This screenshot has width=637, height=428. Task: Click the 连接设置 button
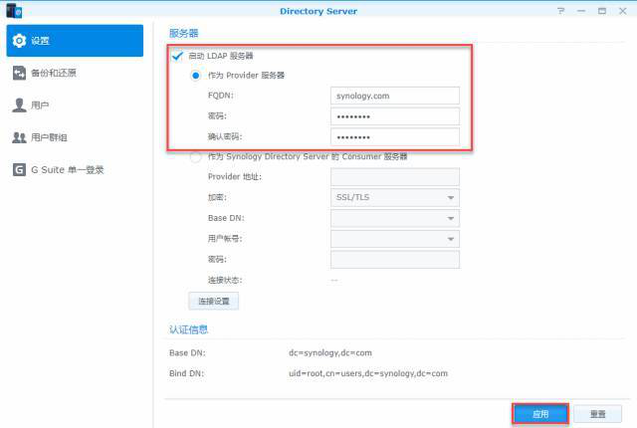[214, 301]
